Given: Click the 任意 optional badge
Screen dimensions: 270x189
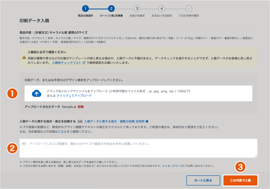Looking at the screenshot, I should (x=80, y=121).
